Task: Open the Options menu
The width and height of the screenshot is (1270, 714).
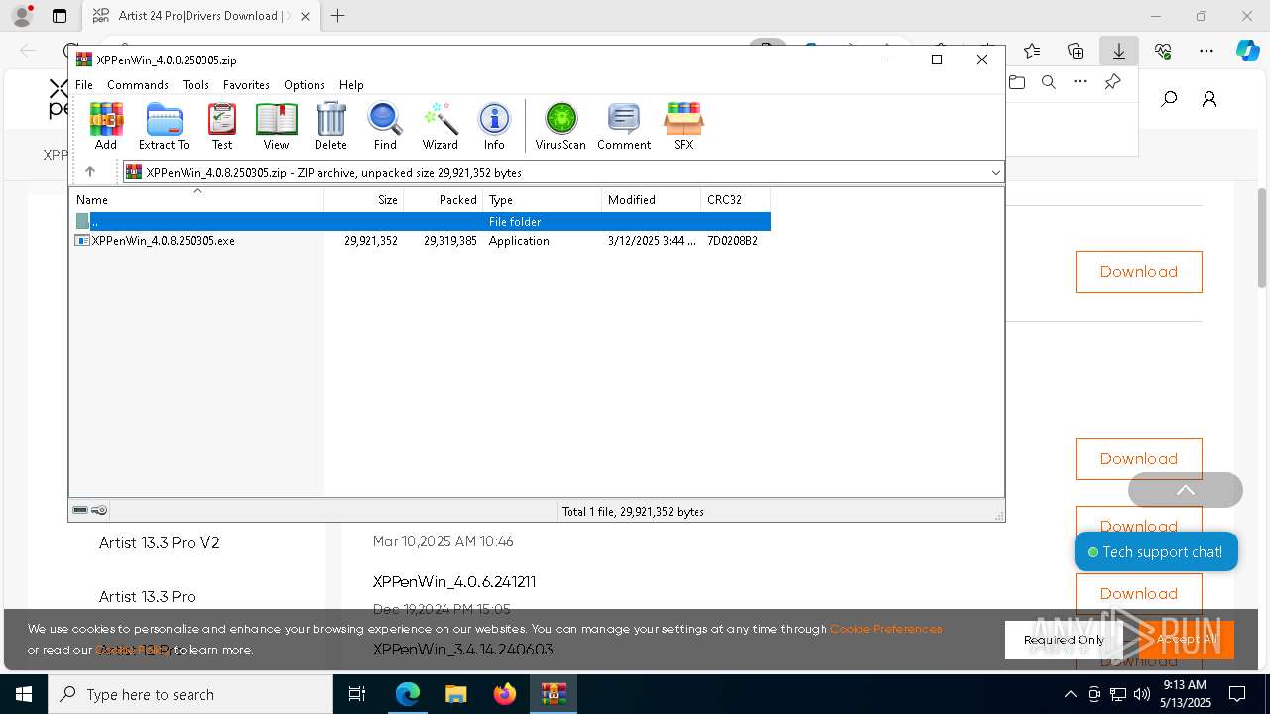Action: (305, 85)
